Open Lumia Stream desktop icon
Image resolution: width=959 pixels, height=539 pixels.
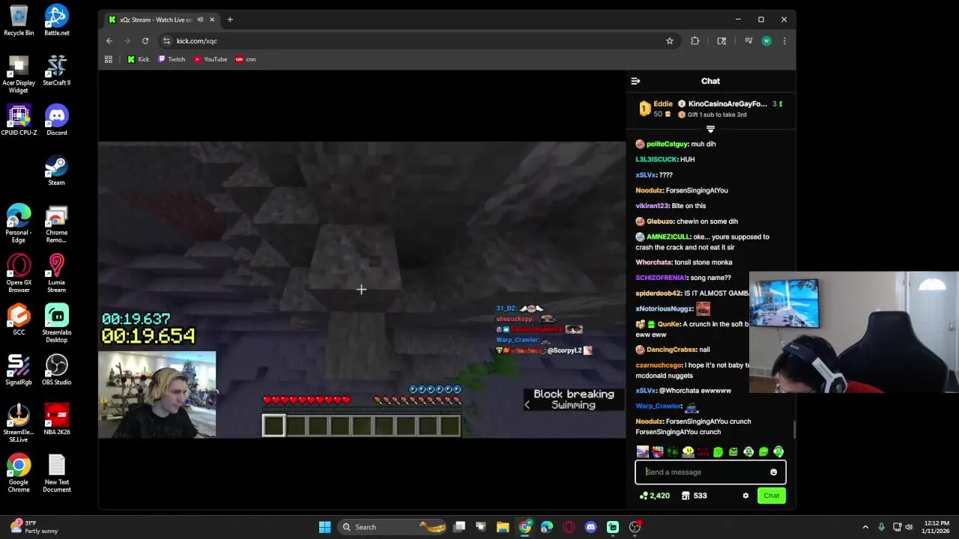coord(57,274)
